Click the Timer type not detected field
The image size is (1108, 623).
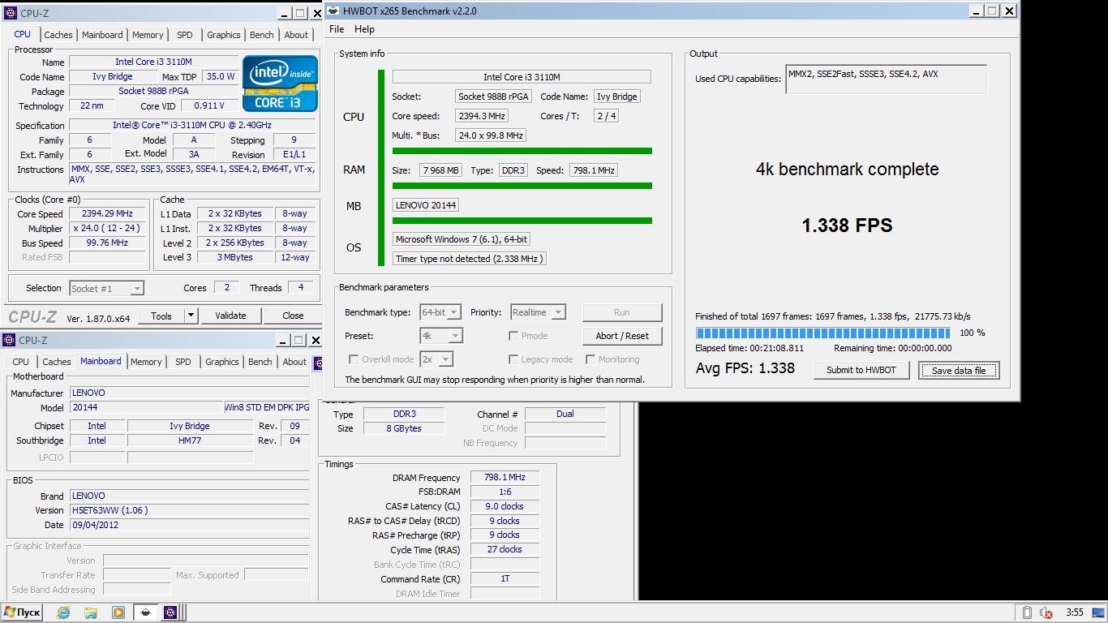pos(470,259)
